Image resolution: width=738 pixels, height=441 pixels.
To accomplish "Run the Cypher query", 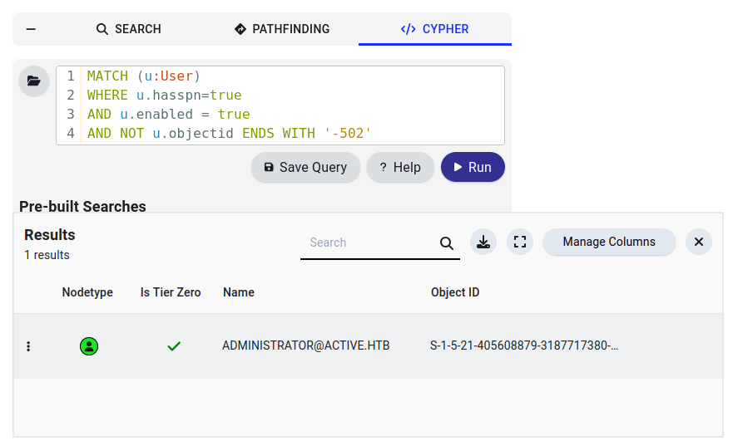I will (x=473, y=167).
